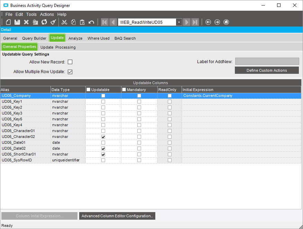Select the UD05_Key4 alias cell

tap(26, 125)
